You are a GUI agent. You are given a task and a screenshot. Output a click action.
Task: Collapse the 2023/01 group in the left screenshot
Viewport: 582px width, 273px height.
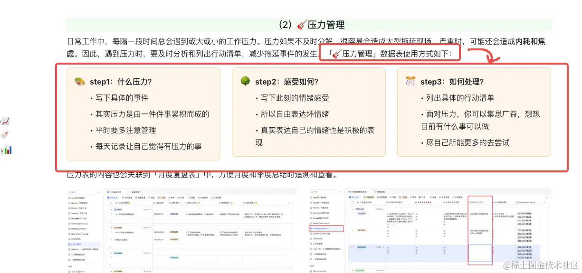[x=111, y=209]
